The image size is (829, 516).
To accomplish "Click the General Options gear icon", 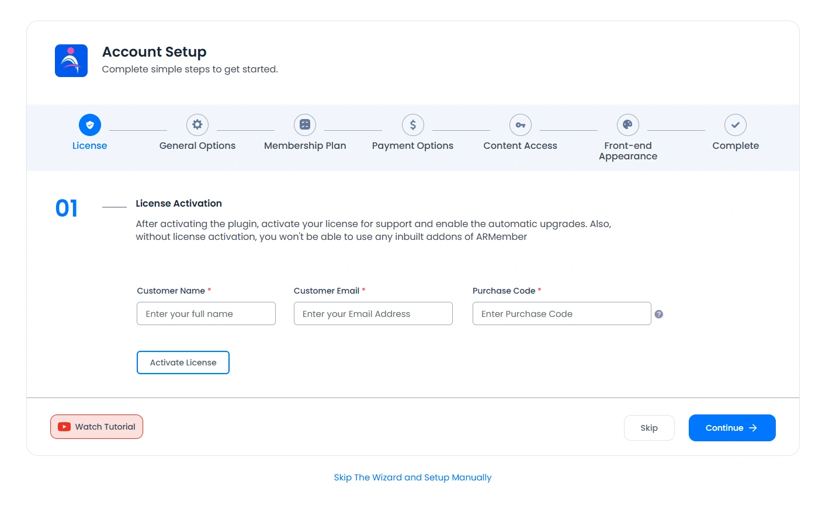I will [197, 124].
